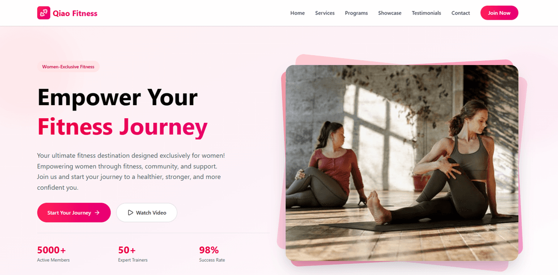Open the Home menu item
The width and height of the screenshot is (558, 275).
click(298, 13)
